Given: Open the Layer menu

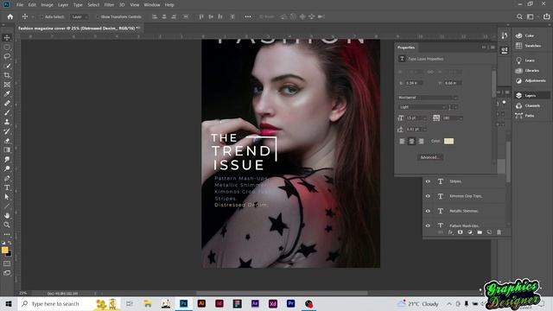Looking at the screenshot, I should 63,5.
